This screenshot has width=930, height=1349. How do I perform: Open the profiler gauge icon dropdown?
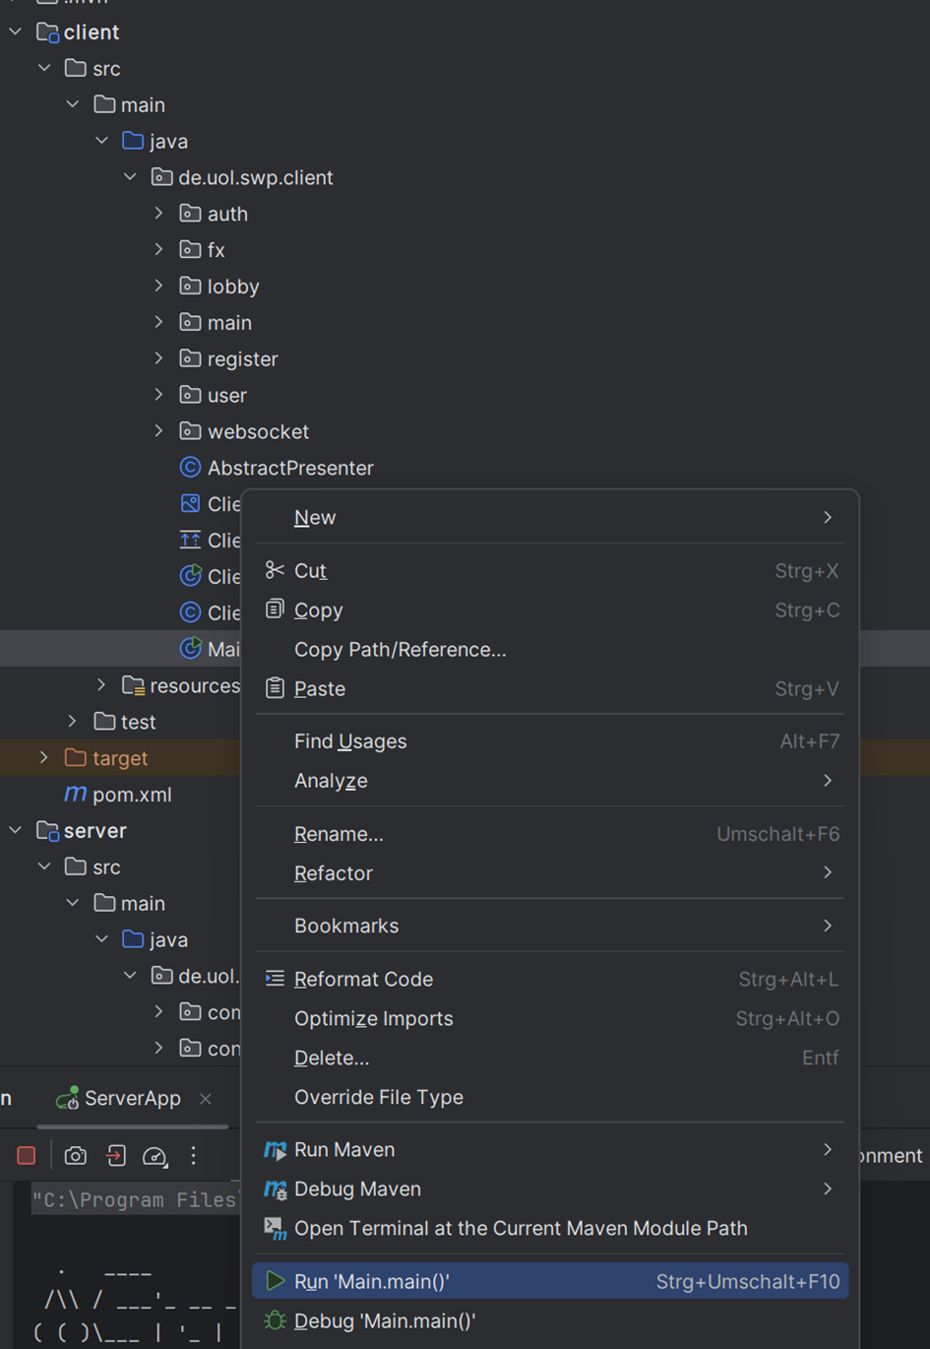tap(155, 1156)
